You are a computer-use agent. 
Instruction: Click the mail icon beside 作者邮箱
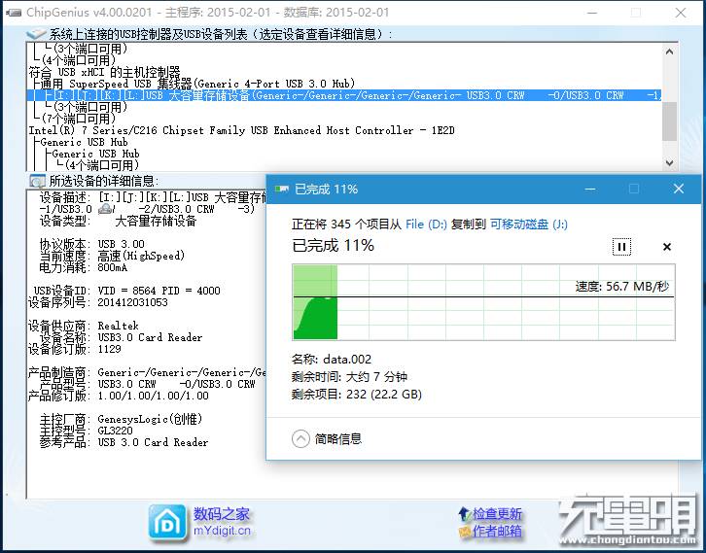click(x=465, y=532)
